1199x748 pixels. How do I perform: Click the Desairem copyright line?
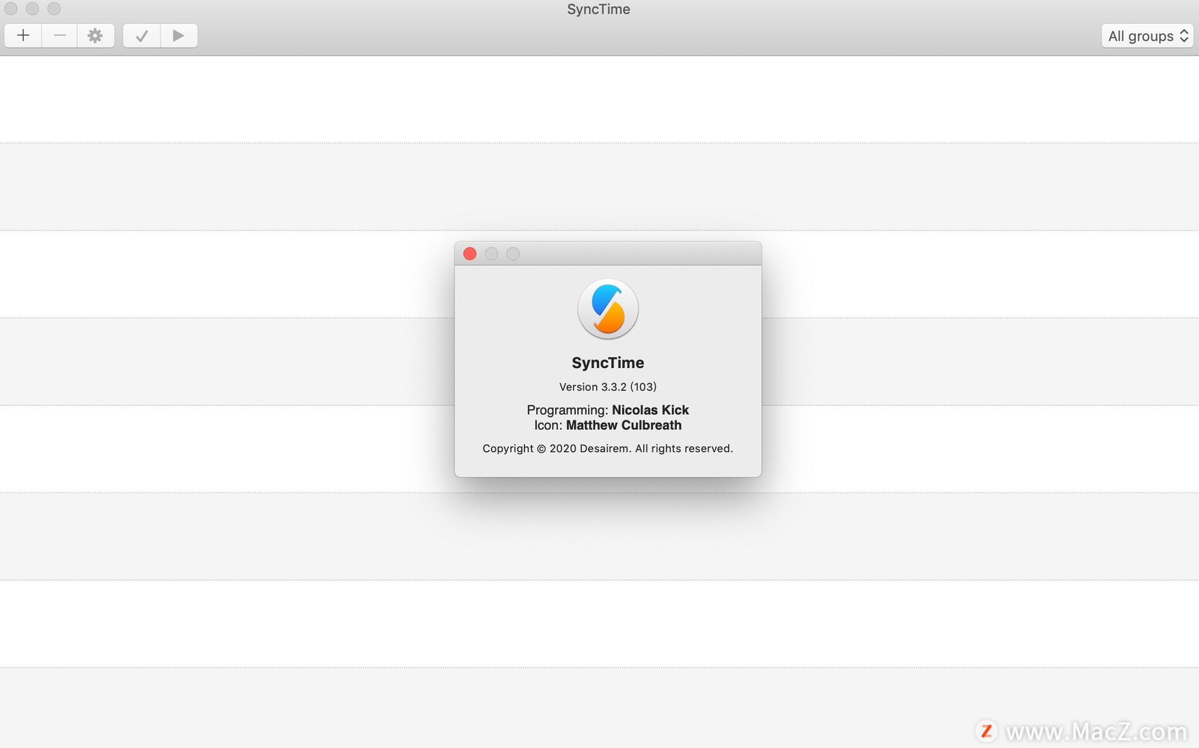click(x=608, y=449)
